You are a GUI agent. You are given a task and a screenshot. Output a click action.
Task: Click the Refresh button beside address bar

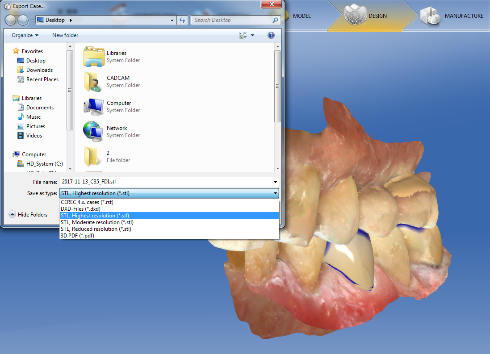(x=183, y=20)
